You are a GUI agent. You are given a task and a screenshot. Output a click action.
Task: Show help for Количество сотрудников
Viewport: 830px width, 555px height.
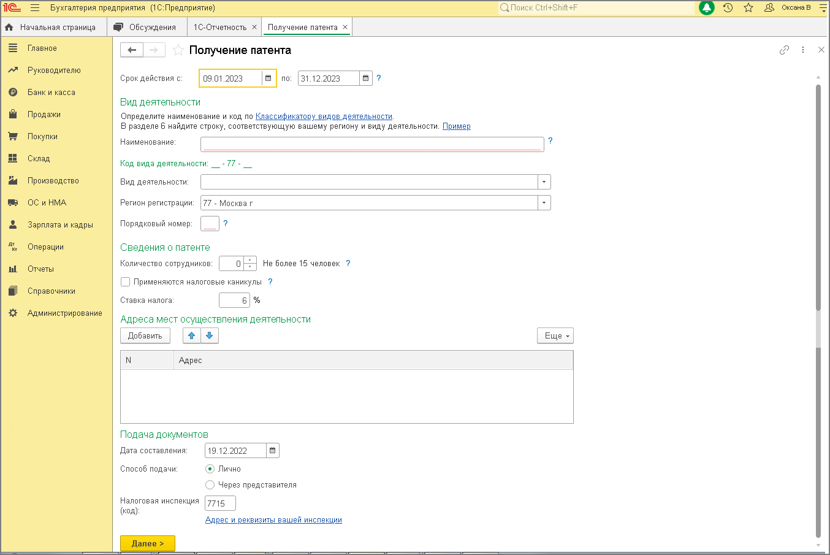tap(348, 263)
